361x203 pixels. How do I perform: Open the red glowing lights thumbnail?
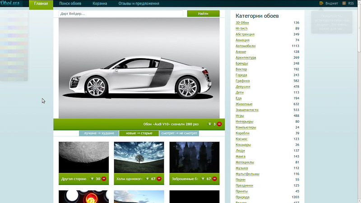[83, 197]
